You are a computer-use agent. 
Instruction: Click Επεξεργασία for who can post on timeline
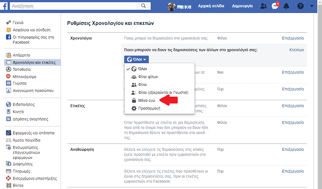pos(293,38)
